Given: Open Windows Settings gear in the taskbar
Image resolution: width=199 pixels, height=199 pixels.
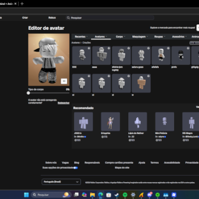Looking at the screenshot, I should click(x=133, y=195).
